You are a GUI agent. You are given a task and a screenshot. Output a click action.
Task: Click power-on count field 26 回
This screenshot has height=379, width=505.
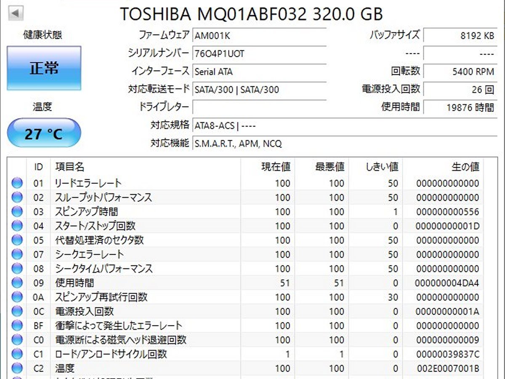460,90
